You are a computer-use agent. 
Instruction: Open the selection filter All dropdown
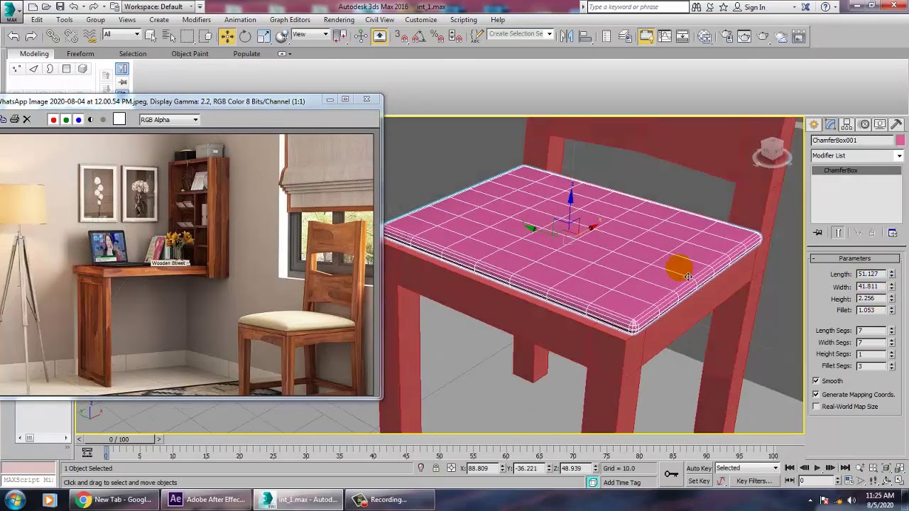pos(122,35)
